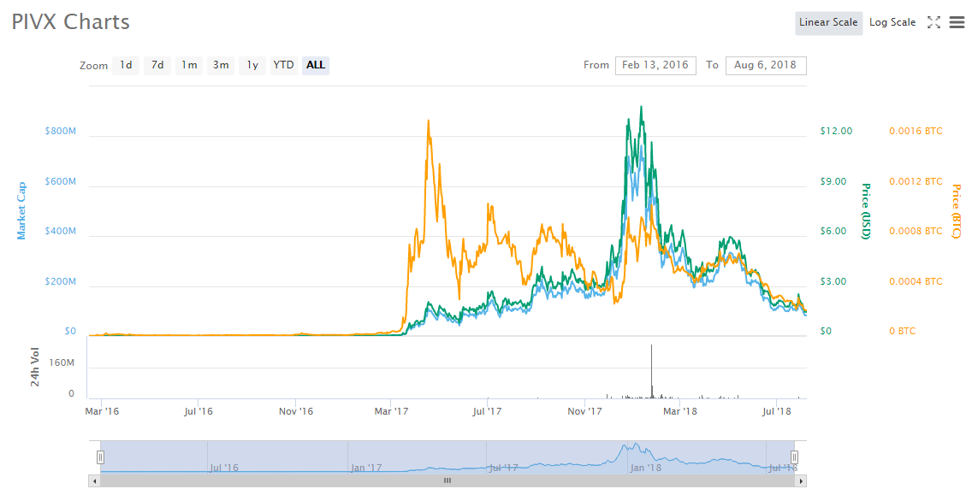Viewport: 972px width, 489px height.
Task: Click the navigator scrollbar right arrow
Action: [801, 481]
